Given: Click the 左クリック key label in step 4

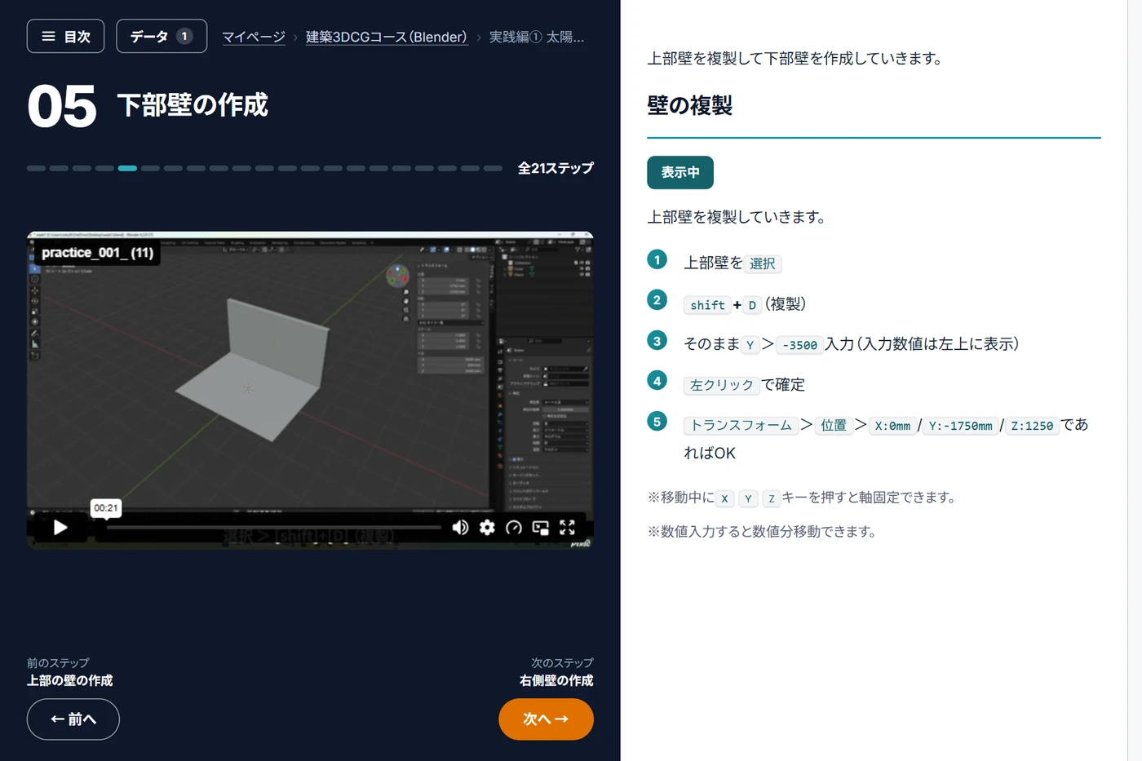Looking at the screenshot, I should pyautogui.click(x=722, y=385).
